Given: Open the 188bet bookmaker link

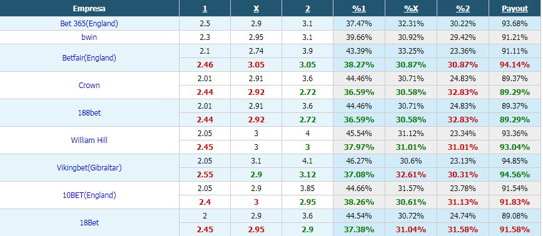Looking at the screenshot, I should [x=89, y=112].
